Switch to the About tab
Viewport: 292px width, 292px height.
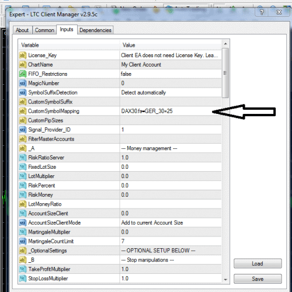point(22,30)
